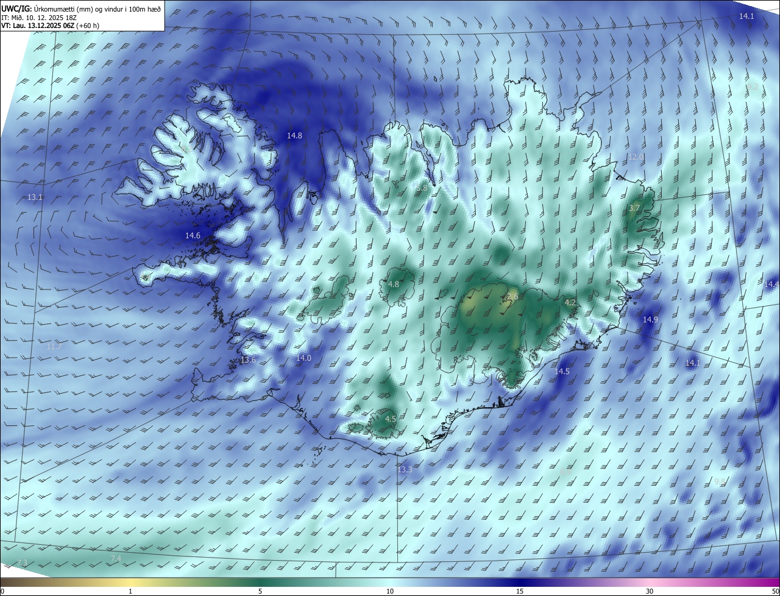The height and width of the screenshot is (596, 780).
Task: Click the 14.0 value label on the map
Action: pos(303,358)
